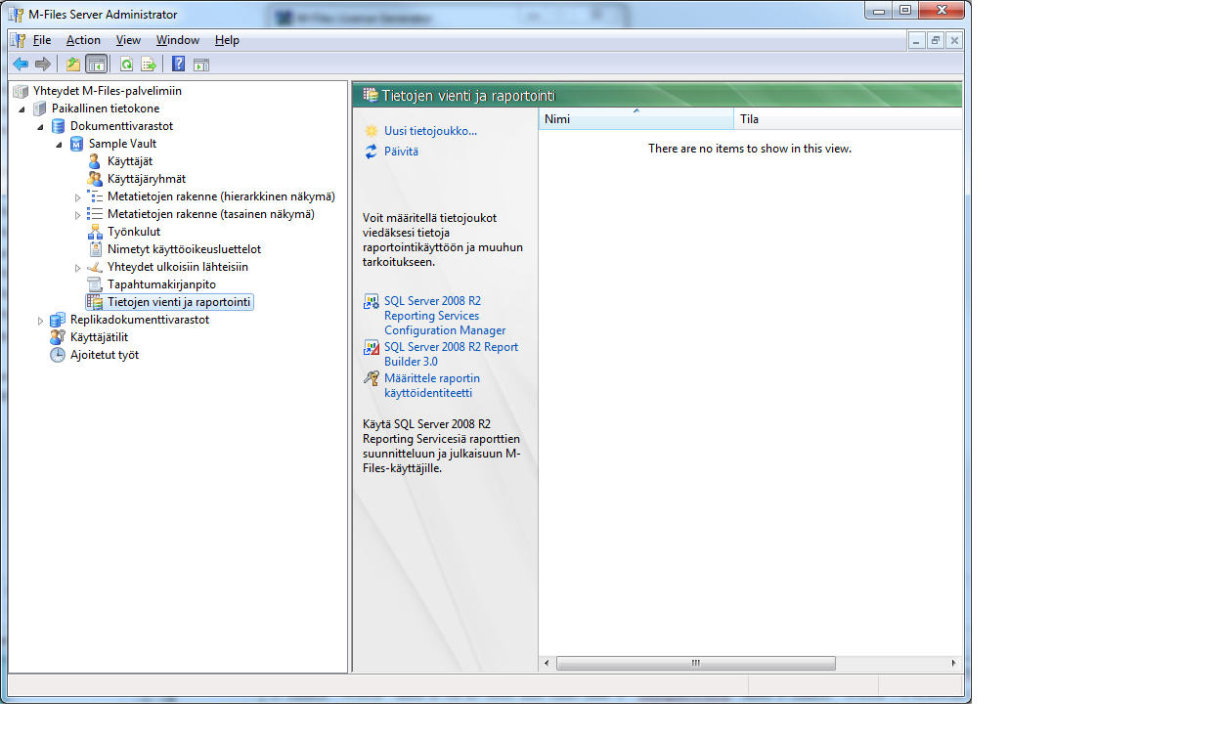Click the Käyttäjät user icon
Image resolution: width=1227 pixels, height=740 pixels.
click(x=95, y=161)
